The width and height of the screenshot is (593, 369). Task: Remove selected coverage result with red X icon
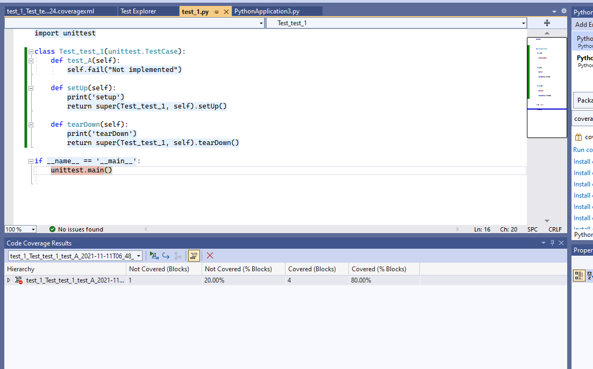(210, 255)
